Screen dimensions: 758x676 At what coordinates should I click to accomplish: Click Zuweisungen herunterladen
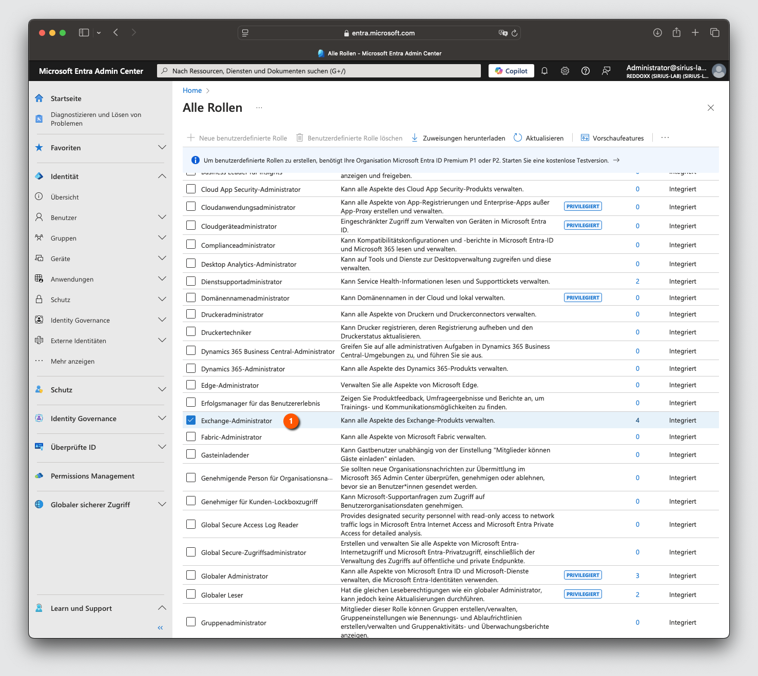458,138
